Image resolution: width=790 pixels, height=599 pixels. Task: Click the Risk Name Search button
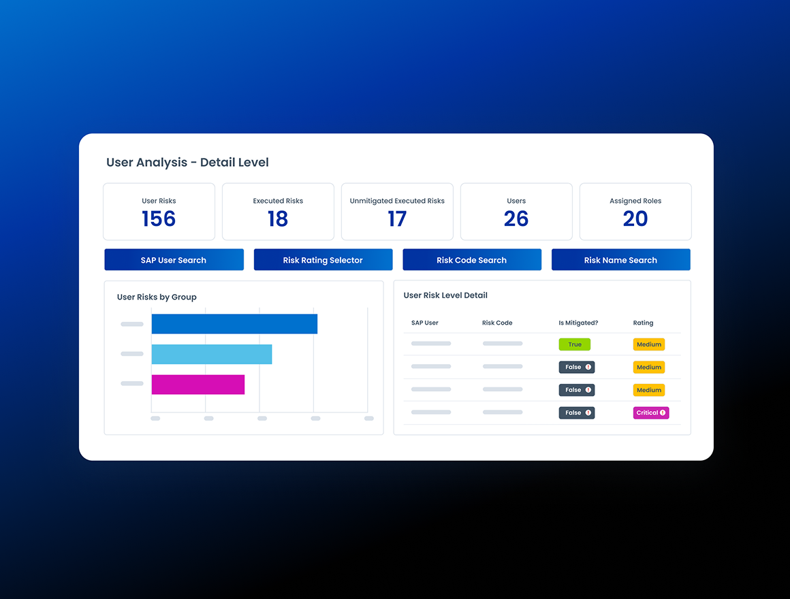click(620, 260)
